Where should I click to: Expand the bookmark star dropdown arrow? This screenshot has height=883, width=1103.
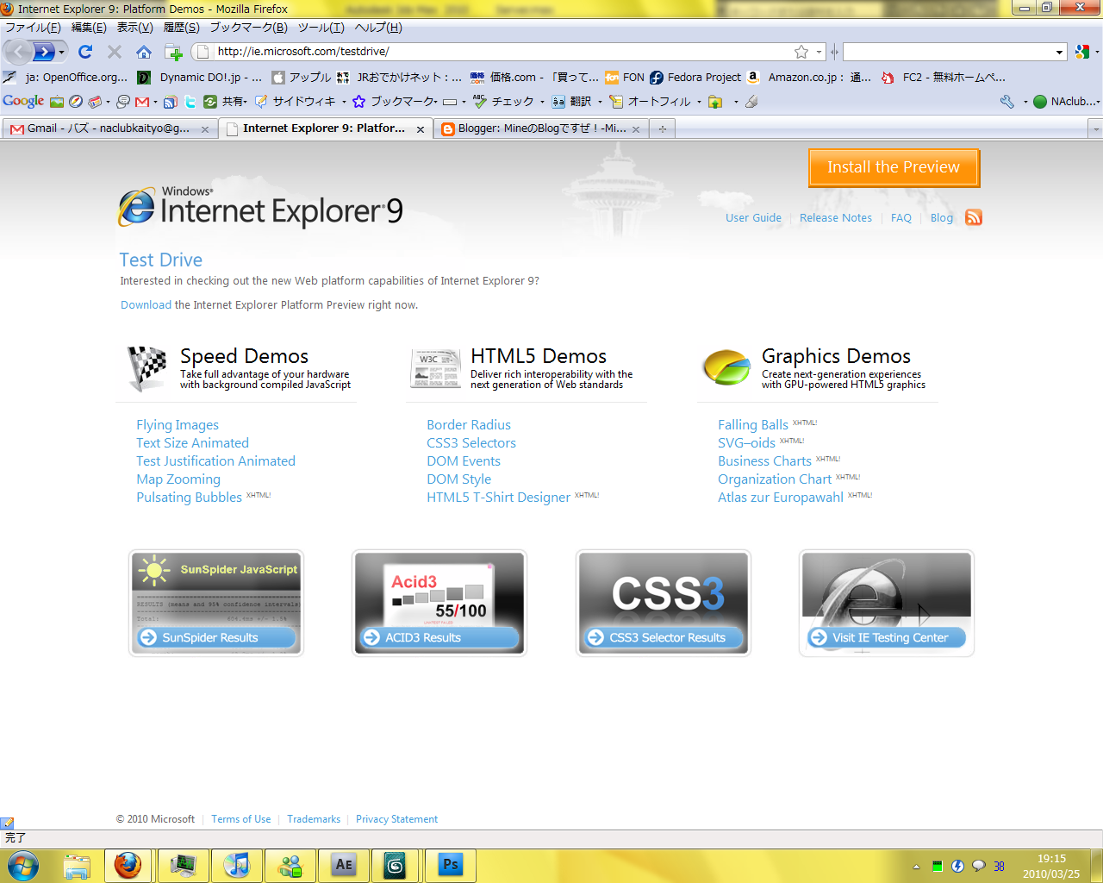point(819,52)
